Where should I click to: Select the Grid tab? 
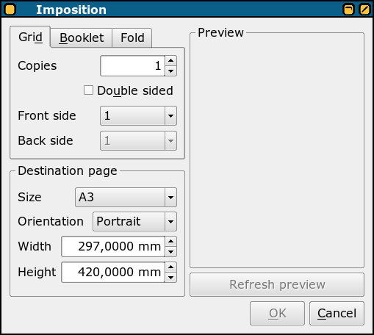(x=30, y=37)
